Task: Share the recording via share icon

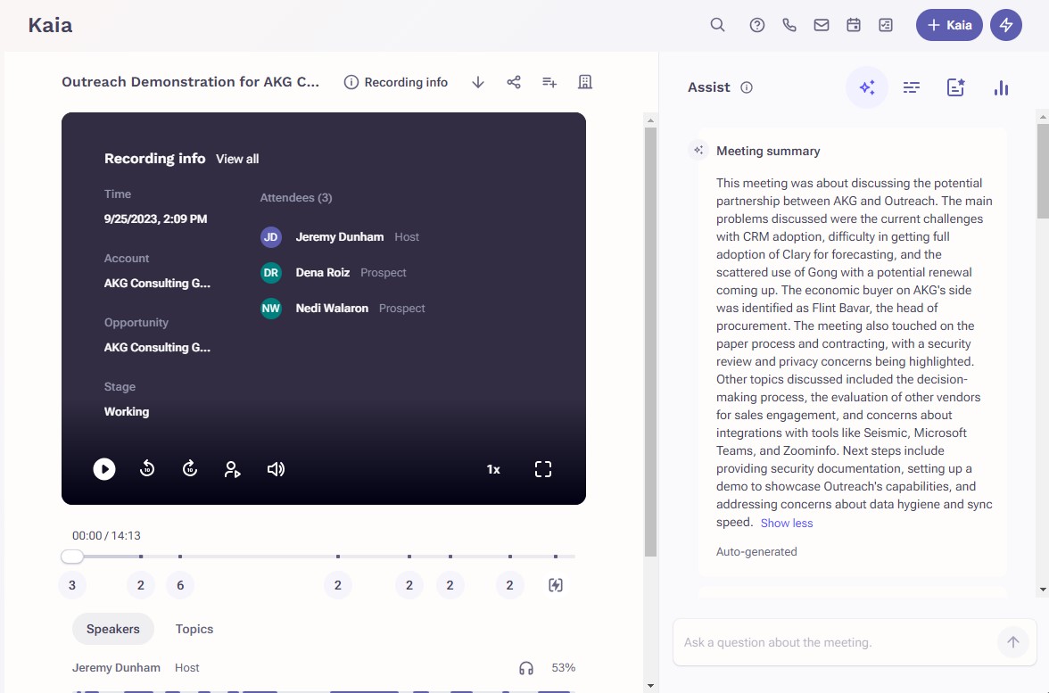Action: point(514,82)
